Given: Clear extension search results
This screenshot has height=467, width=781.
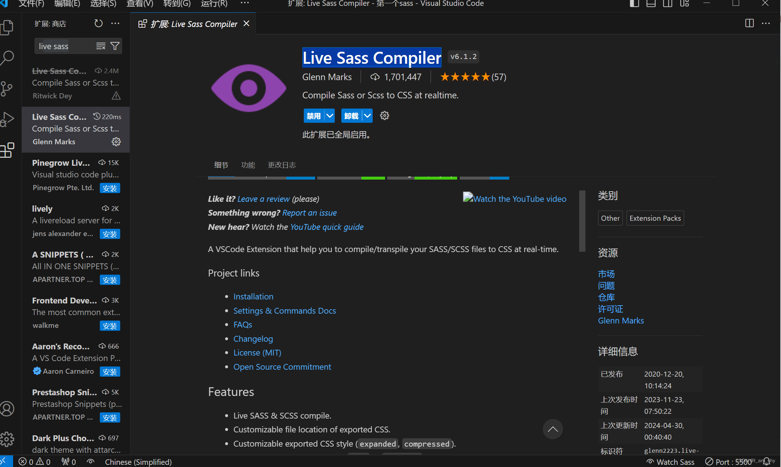Looking at the screenshot, I should [101, 46].
